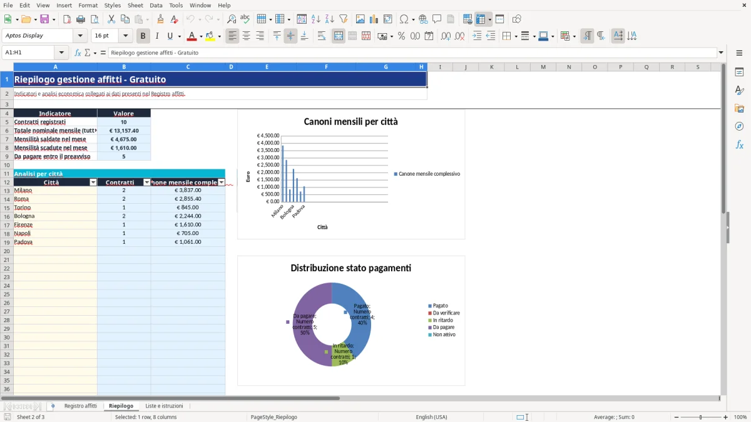Insert Special Character omega icon
751x422 pixels.
pos(404,19)
